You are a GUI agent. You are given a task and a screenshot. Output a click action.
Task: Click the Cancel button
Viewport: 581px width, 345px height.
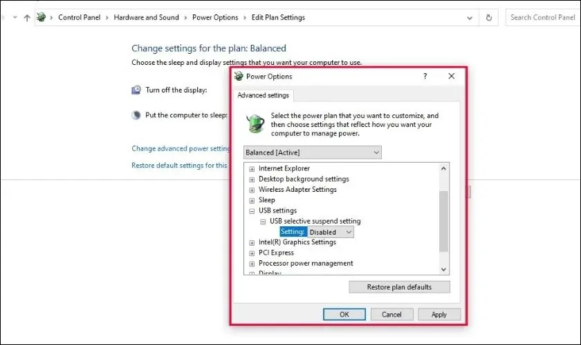coord(391,315)
